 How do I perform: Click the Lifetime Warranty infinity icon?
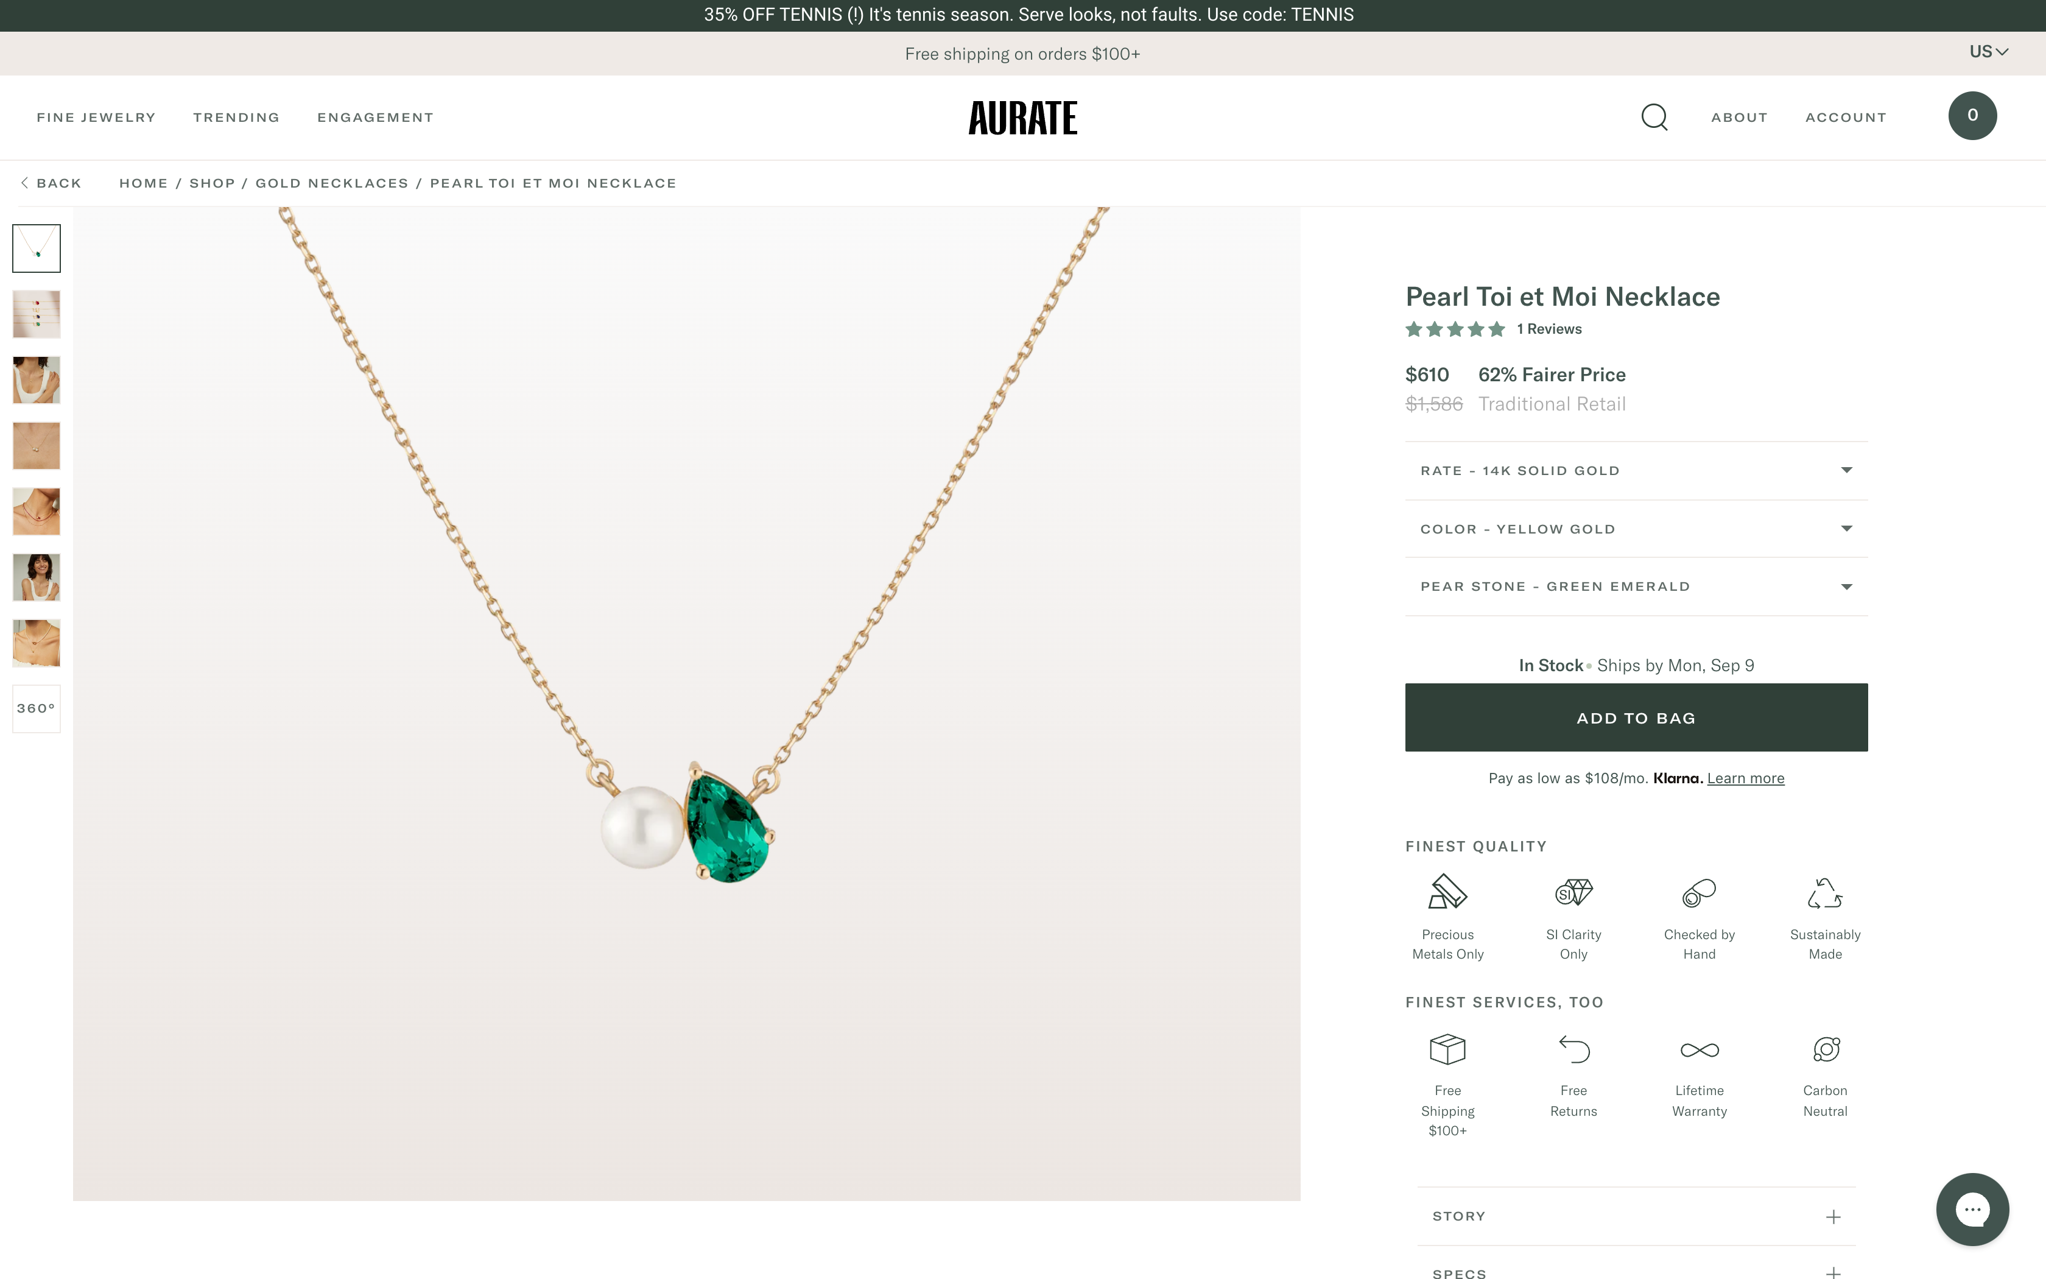click(1698, 1050)
